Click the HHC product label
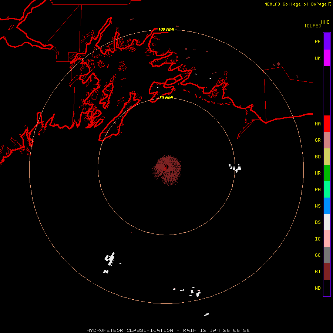 click(x=325, y=22)
